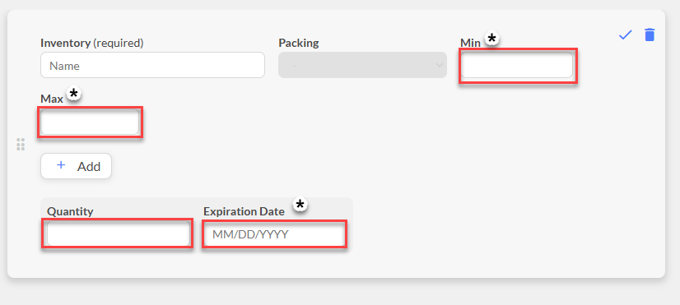
Task: Click the plus icon inside Add
Action: pos(61,165)
